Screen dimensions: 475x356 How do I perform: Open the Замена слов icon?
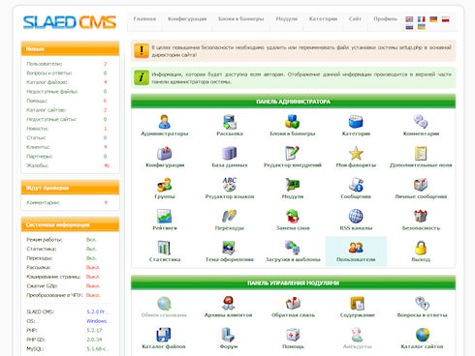coord(293,216)
